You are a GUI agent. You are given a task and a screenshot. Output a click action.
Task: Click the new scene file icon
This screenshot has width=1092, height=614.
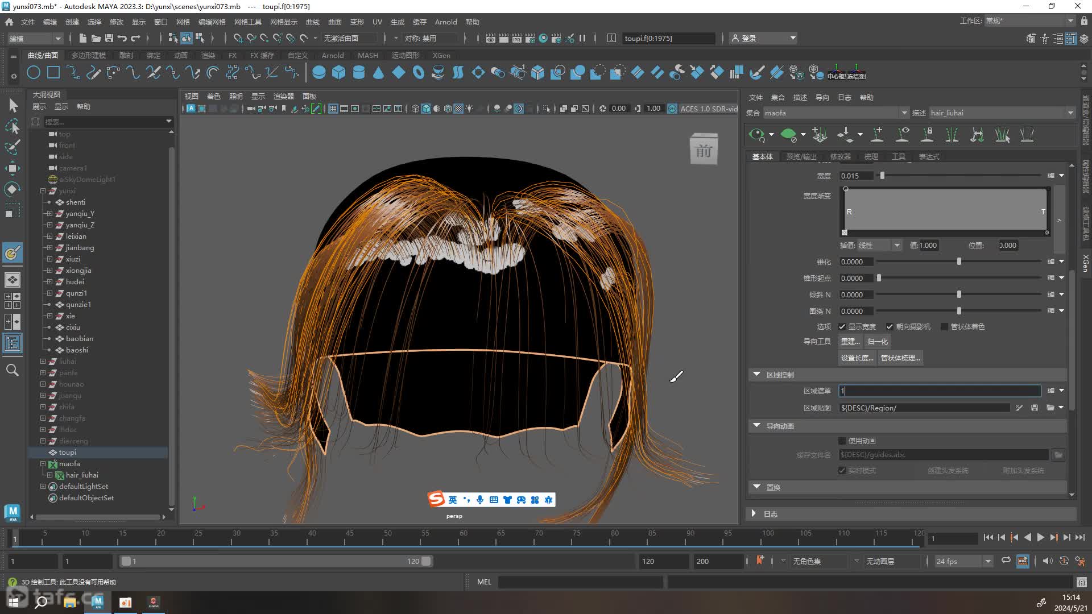83,38
